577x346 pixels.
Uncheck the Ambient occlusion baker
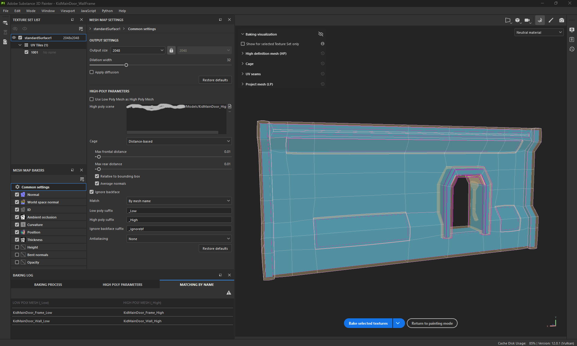17,217
